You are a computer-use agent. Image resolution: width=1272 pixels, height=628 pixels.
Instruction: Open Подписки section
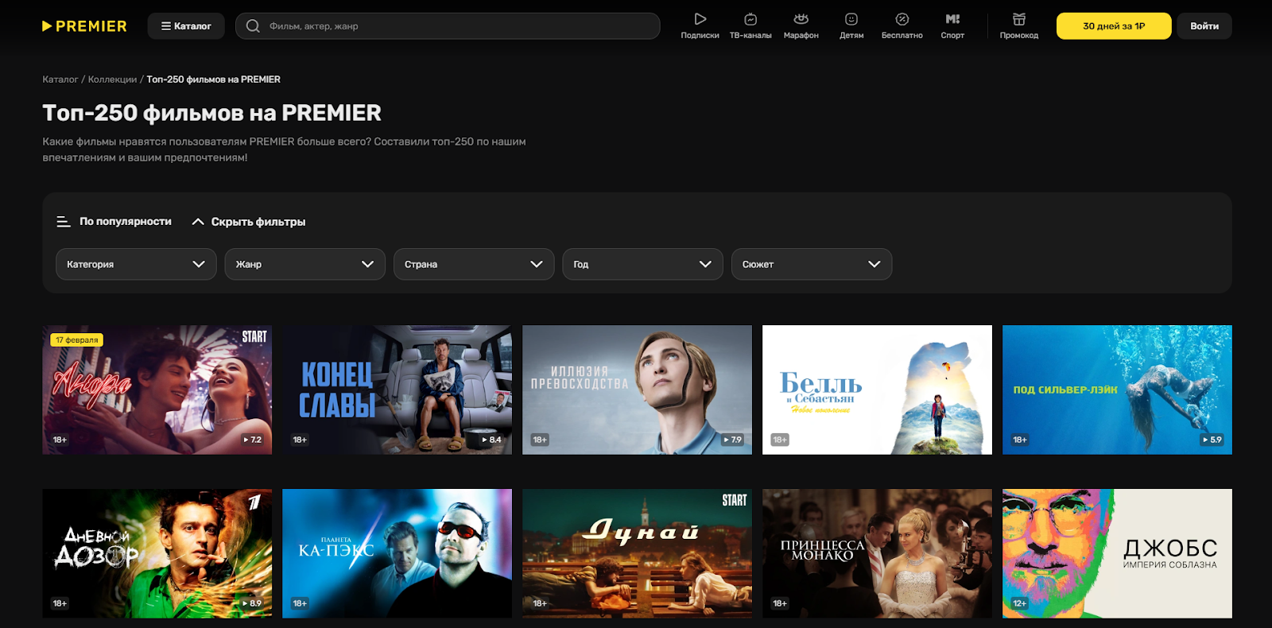pos(700,25)
